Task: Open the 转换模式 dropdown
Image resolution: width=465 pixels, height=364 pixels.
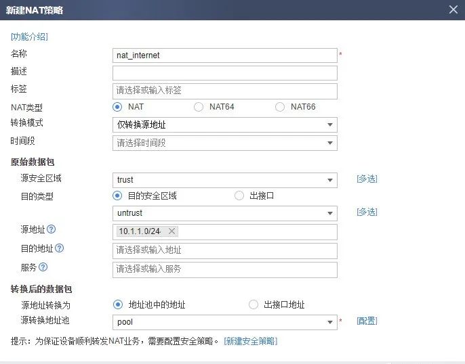Action: [225, 124]
